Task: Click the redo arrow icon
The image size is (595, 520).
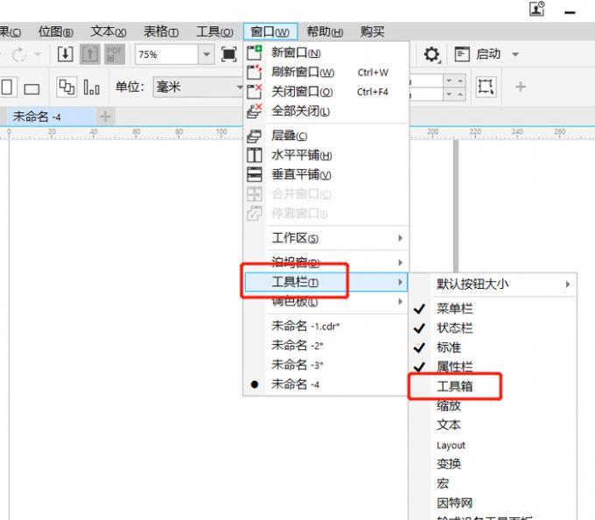Action: [x=19, y=54]
